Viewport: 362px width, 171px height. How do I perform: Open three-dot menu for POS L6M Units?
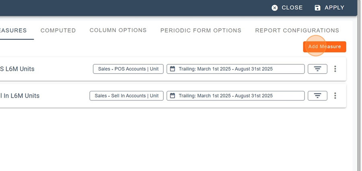click(335, 69)
